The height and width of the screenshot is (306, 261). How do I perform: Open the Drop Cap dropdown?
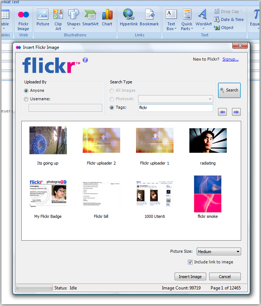pos(228,11)
